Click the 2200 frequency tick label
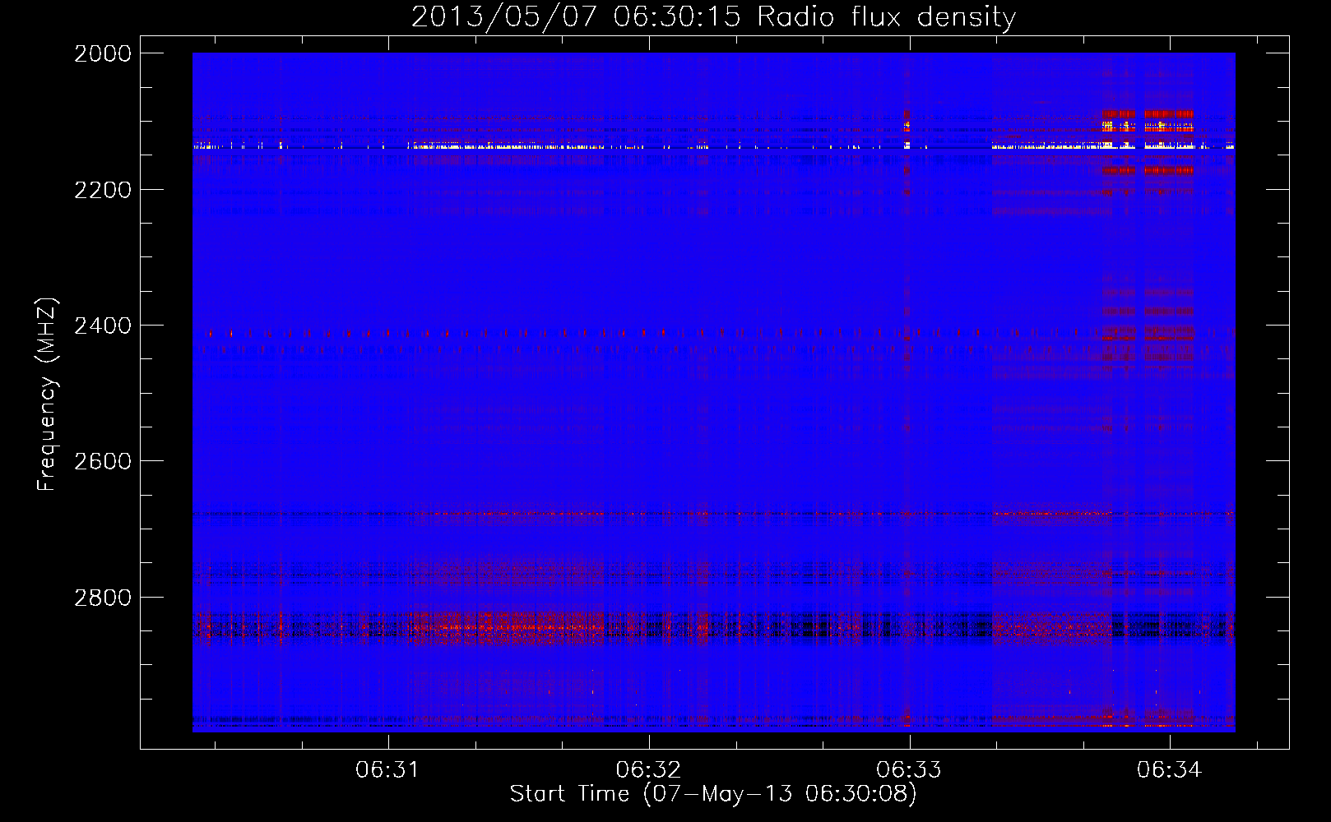This screenshot has height=822, width=1331. pyautogui.click(x=103, y=190)
